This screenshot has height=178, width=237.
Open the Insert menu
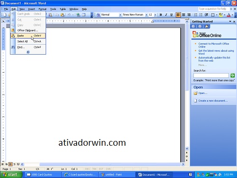coord(32,9)
